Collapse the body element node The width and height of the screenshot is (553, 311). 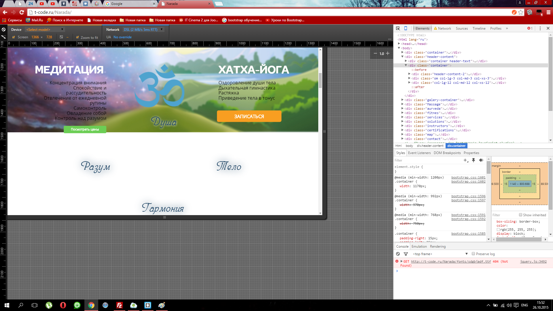pyautogui.click(x=399, y=48)
